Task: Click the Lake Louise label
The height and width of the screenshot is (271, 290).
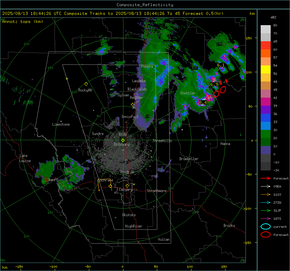Action: coord(25,158)
